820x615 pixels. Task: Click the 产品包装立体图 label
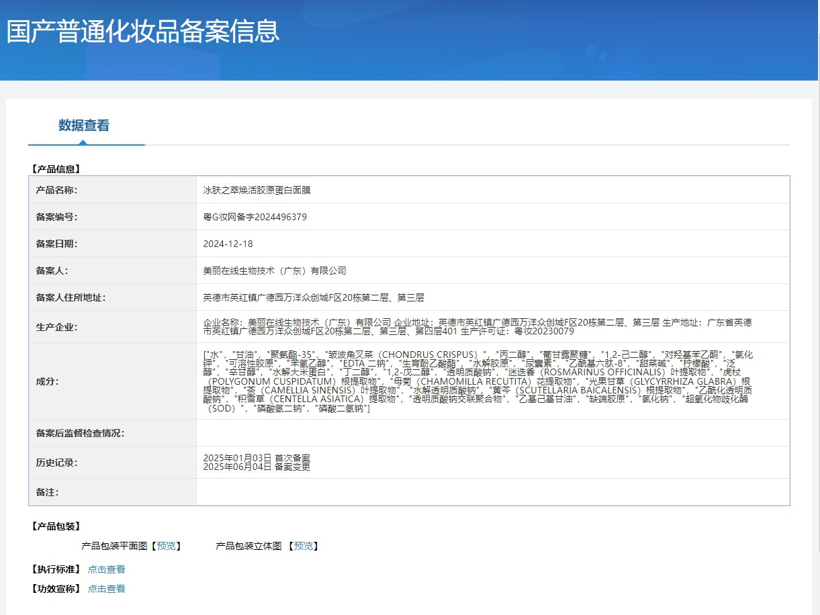[248, 546]
